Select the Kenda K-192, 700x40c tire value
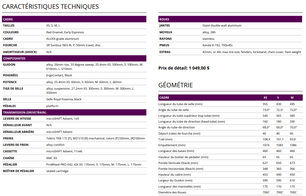 tap(217, 45)
